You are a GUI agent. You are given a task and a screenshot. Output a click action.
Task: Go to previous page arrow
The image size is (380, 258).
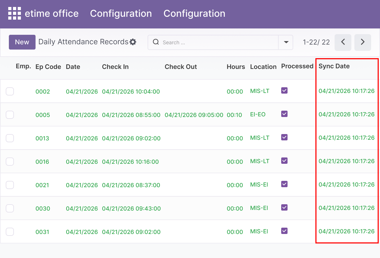coord(343,42)
